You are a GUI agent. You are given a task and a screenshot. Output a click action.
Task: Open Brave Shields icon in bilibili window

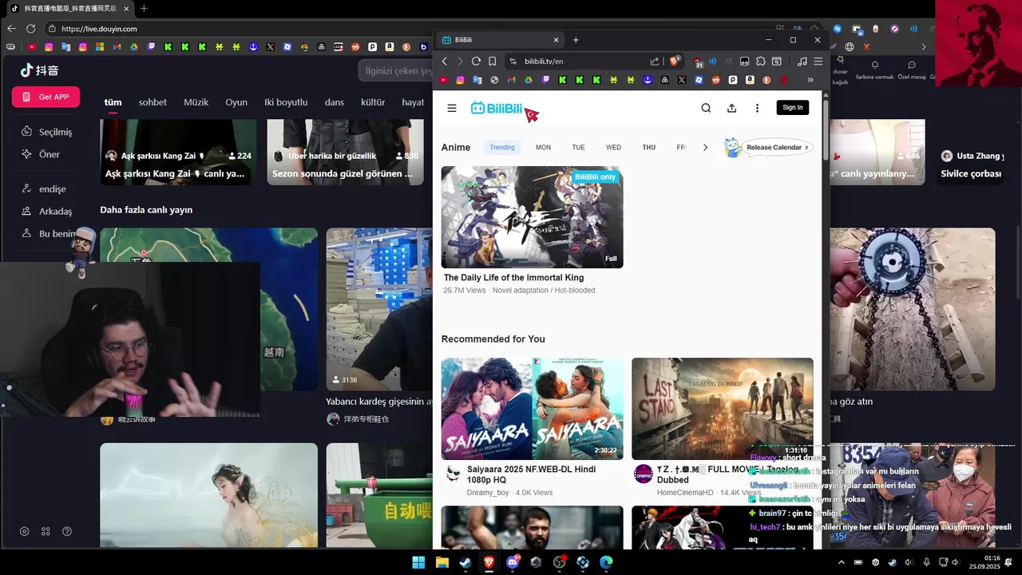point(675,61)
